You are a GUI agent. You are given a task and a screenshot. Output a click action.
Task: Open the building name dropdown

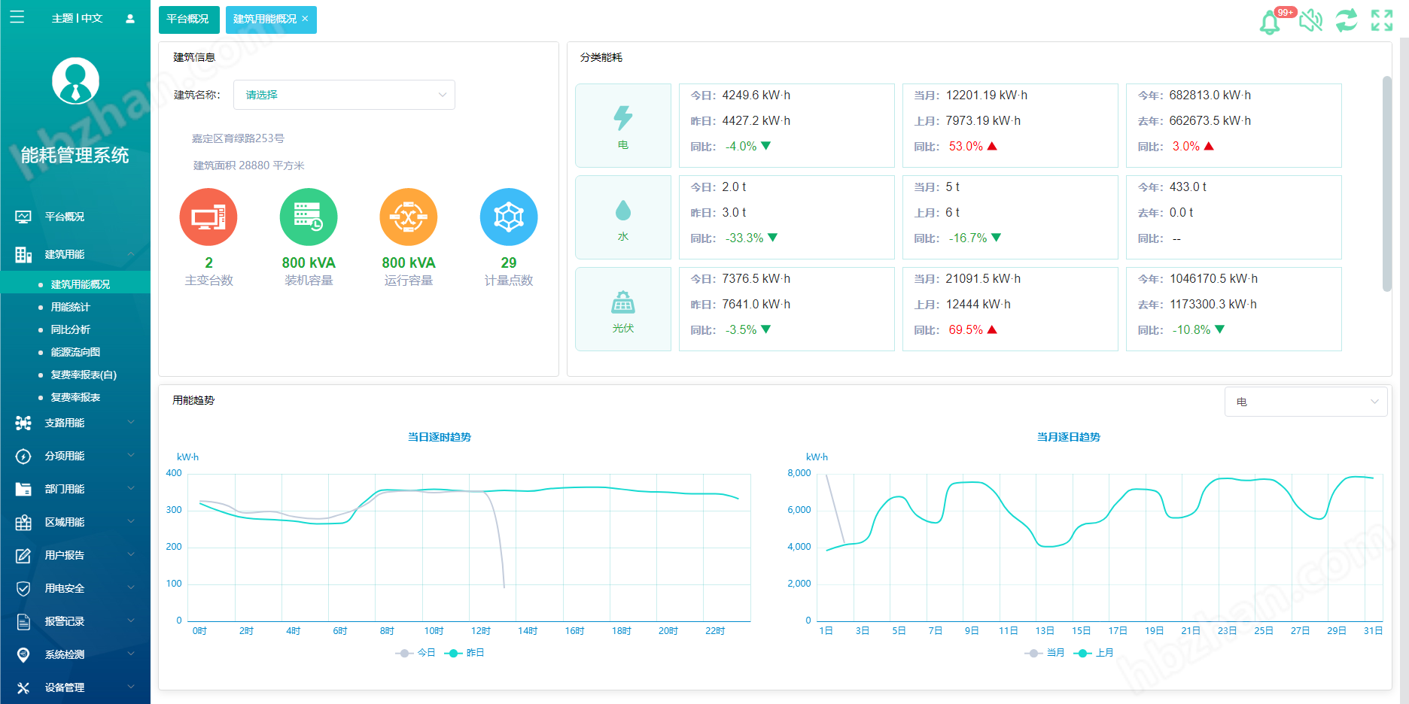click(344, 95)
